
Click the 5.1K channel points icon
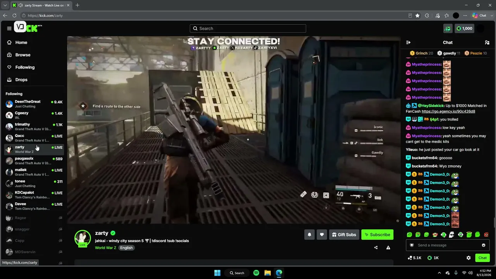pyautogui.click(x=415, y=258)
